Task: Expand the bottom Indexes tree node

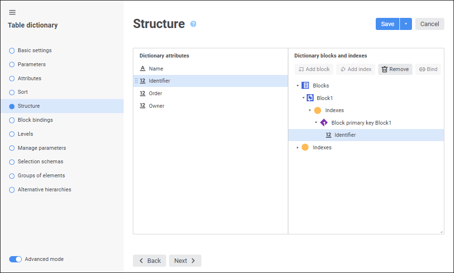Action: (298, 147)
